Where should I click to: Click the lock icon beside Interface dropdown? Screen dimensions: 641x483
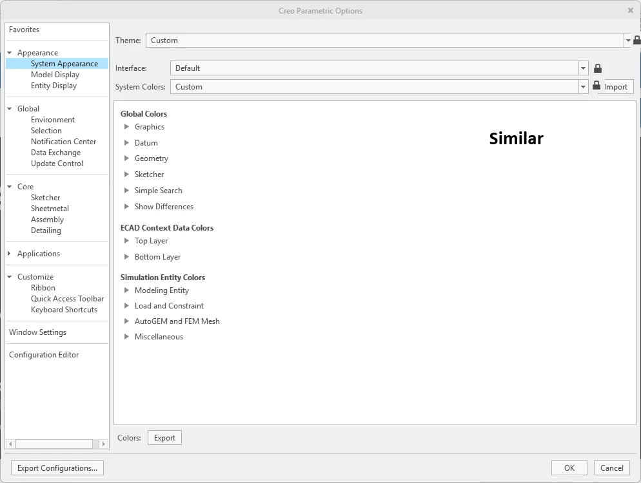tap(598, 68)
